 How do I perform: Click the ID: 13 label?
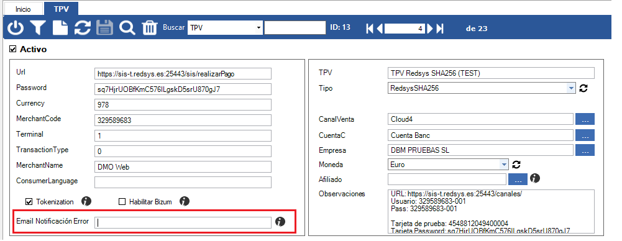coord(341,27)
